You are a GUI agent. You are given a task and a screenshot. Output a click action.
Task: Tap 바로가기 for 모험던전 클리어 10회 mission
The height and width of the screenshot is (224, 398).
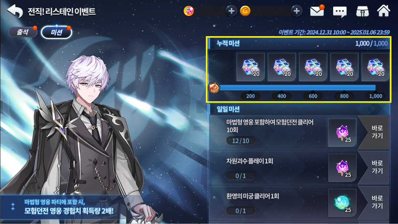pos(375,132)
